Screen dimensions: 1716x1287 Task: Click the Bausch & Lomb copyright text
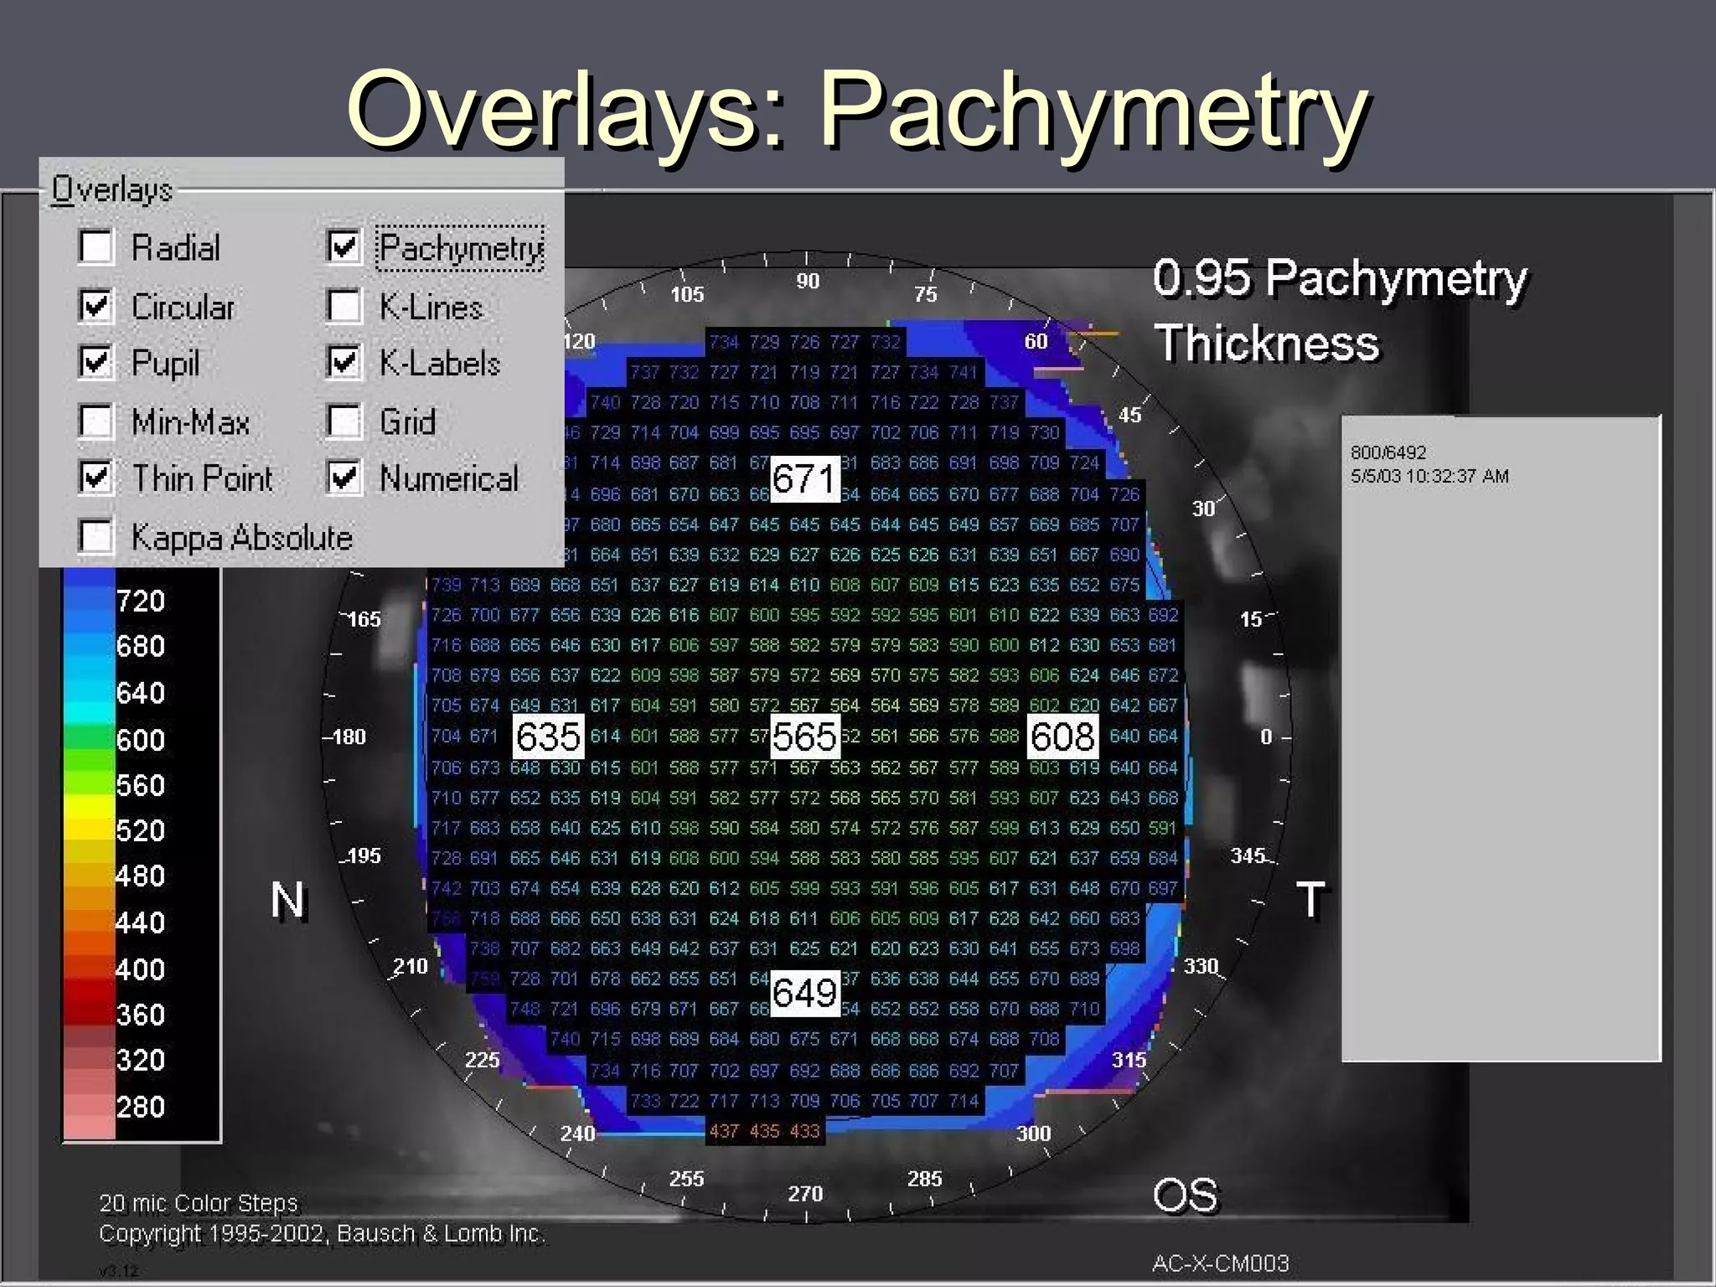tap(322, 1233)
